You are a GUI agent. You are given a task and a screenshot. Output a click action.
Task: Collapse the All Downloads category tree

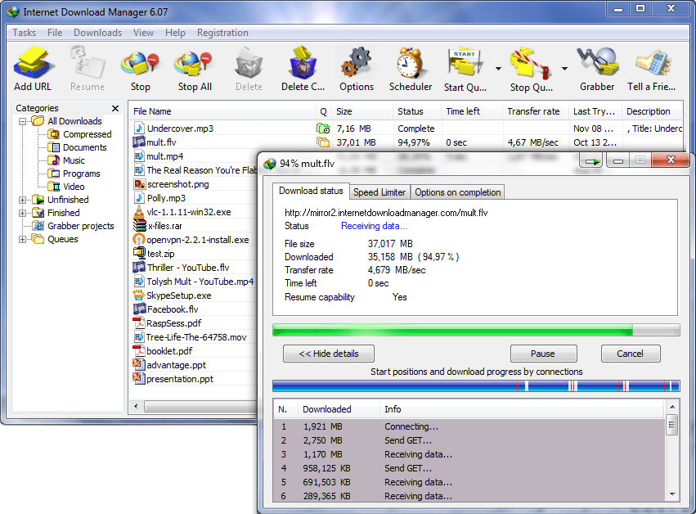tap(23, 120)
